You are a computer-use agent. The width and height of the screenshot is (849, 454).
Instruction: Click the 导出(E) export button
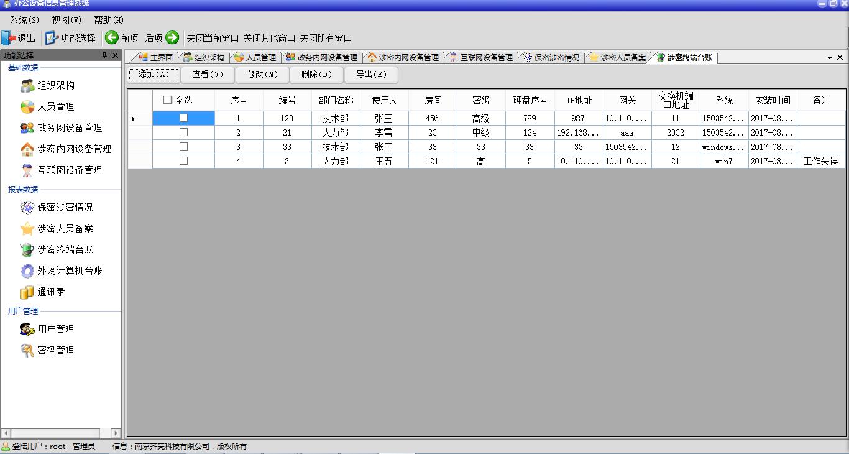(371, 75)
